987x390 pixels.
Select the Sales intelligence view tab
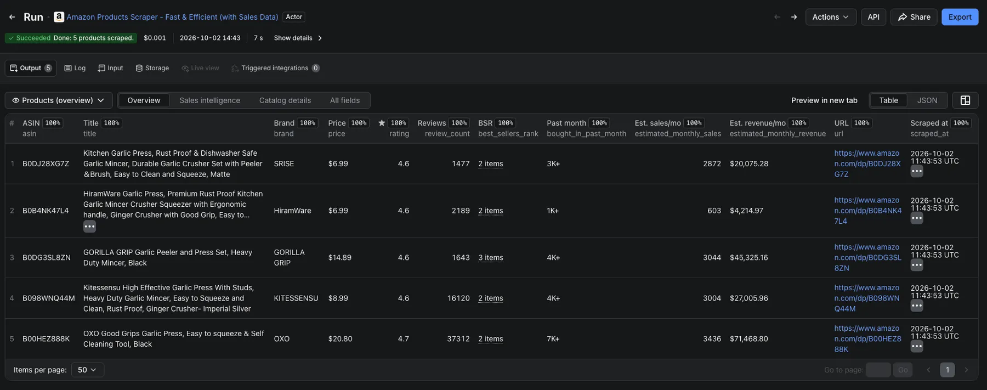click(x=209, y=100)
